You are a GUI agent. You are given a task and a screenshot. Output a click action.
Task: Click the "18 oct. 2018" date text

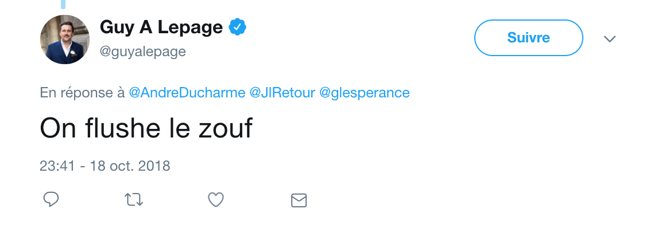coord(130,166)
